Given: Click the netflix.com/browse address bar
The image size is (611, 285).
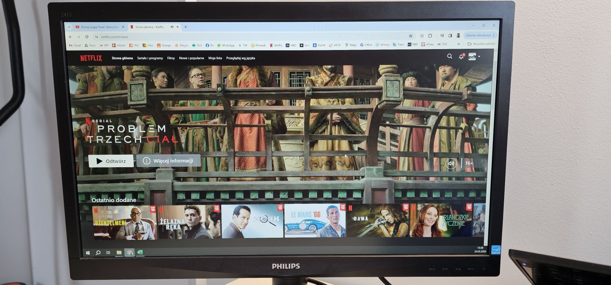Looking at the screenshot, I should tap(254, 37).
